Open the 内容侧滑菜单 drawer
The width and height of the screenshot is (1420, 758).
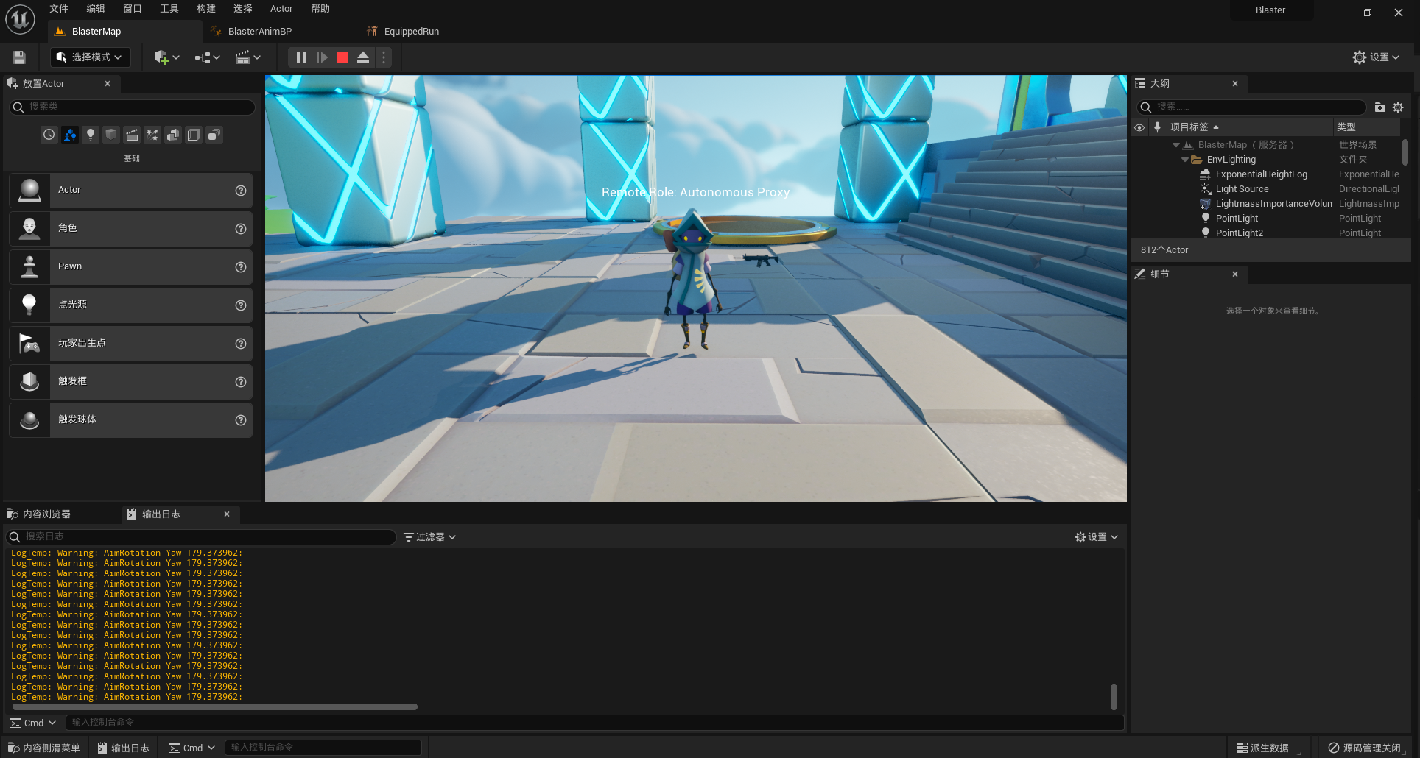pos(44,748)
